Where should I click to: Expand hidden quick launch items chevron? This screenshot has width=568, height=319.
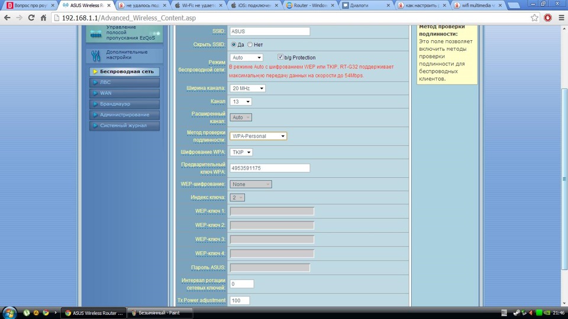pos(56,313)
